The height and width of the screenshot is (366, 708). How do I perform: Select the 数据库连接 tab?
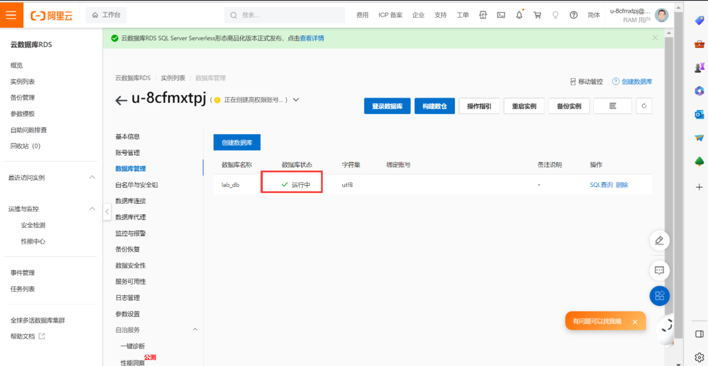coord(130,201)
